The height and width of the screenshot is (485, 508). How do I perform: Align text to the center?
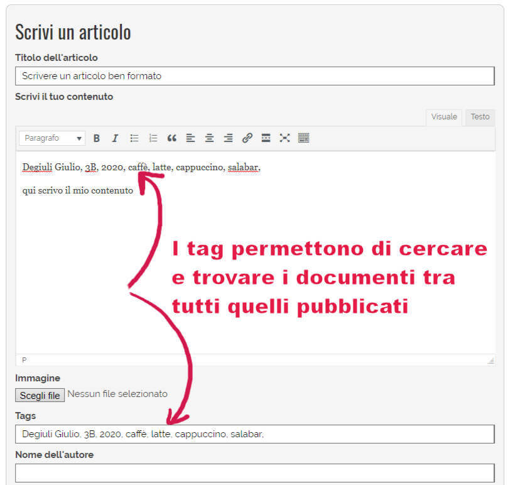point(209,138)
